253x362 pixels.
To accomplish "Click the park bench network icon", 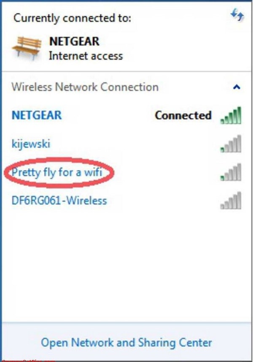I will 27,48.
